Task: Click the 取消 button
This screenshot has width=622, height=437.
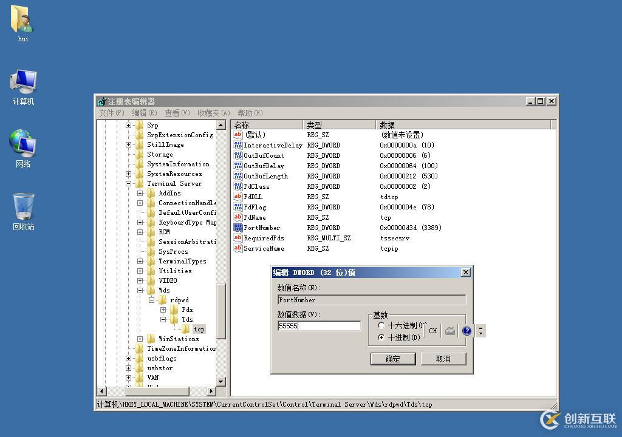Action: [443, 359]
